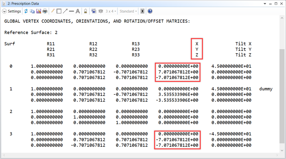The image size is (286, 159).
Task: Click the clone window icon
Action: pos(94,11)
